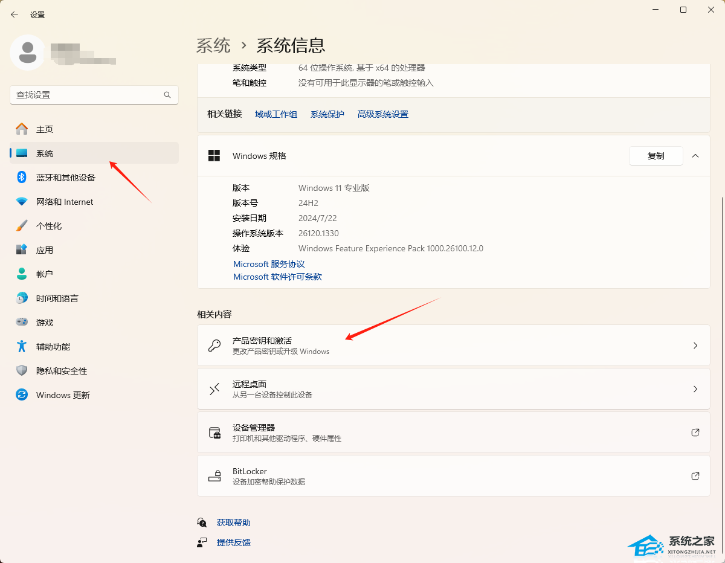Open the Bluetooth and other devices icon

pos(22,178)
